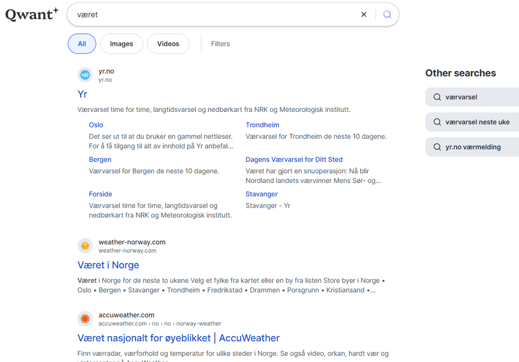
Task: Submit search with the magnifier icon
Action: (x=387, y=15)
